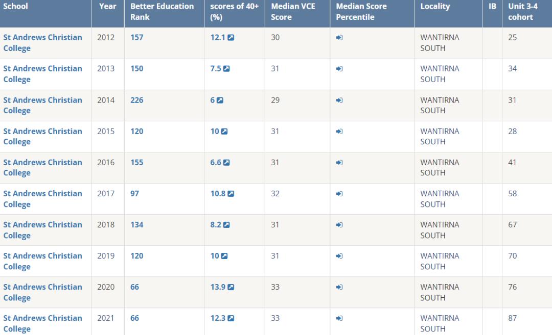Click cohort value 25 in the 2012 row
The image size is (552, 335).
pos(512,38)
